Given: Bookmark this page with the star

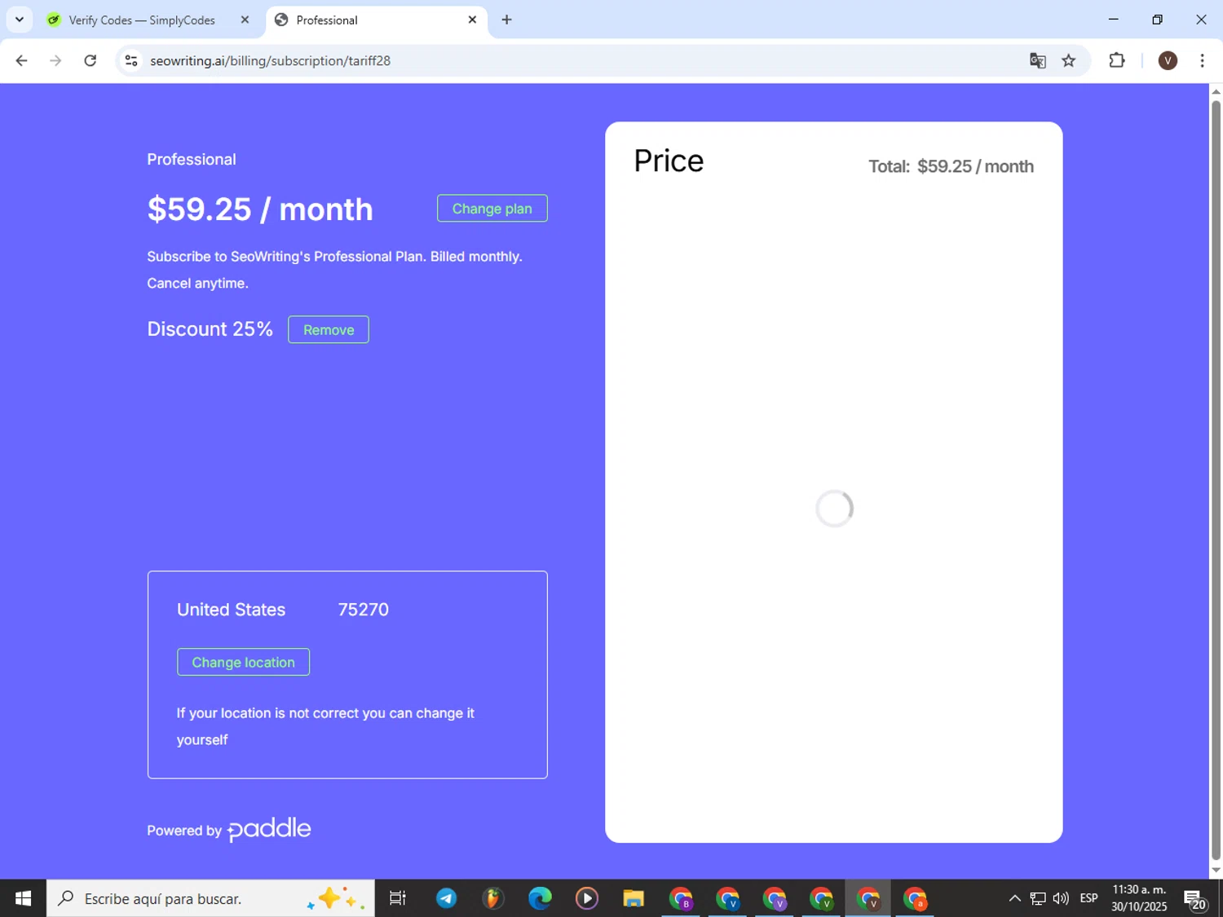Looking at the screenshot, I should [x=1069, y=60].
